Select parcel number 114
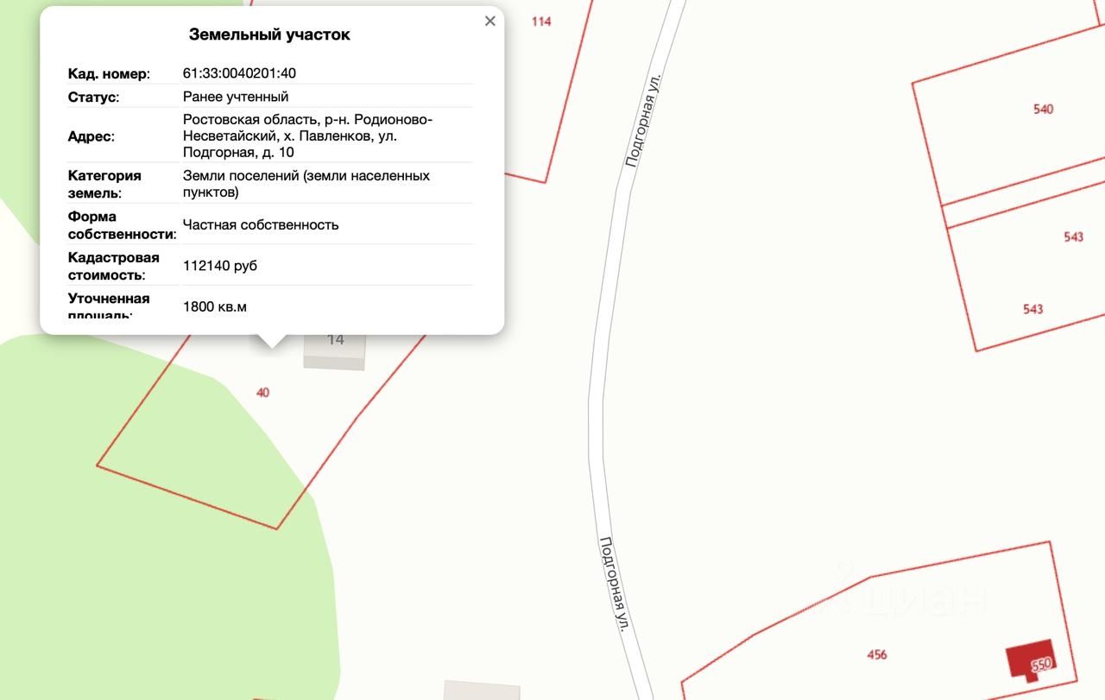The image size is (1105, 700). tap(541, 21)
